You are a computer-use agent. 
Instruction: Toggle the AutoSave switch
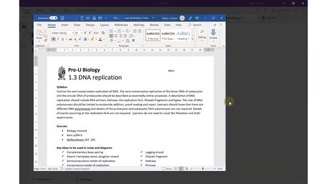click(x=53, y=18)
